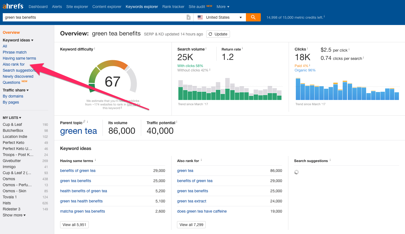Click View all 5,951 button
This screenshot has width=405, height=234.
(74, 225)
